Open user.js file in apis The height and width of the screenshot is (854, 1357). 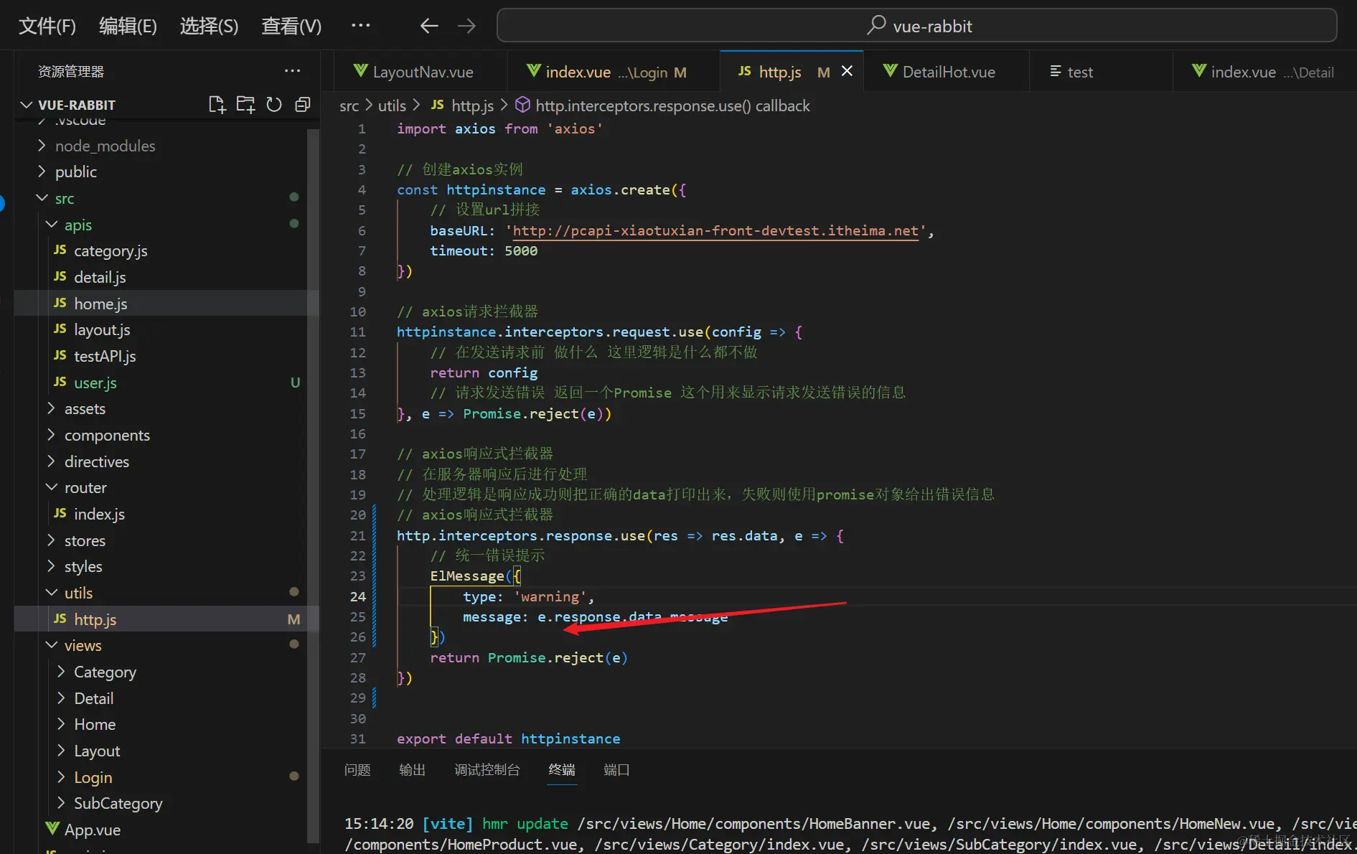[x=95, y=383]
